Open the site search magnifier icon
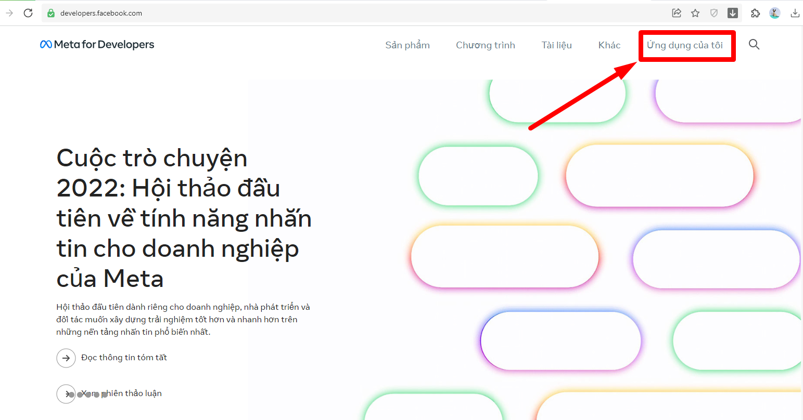This screenshot has width=803, height=420. pyautogui.click(x=754, y=45)
